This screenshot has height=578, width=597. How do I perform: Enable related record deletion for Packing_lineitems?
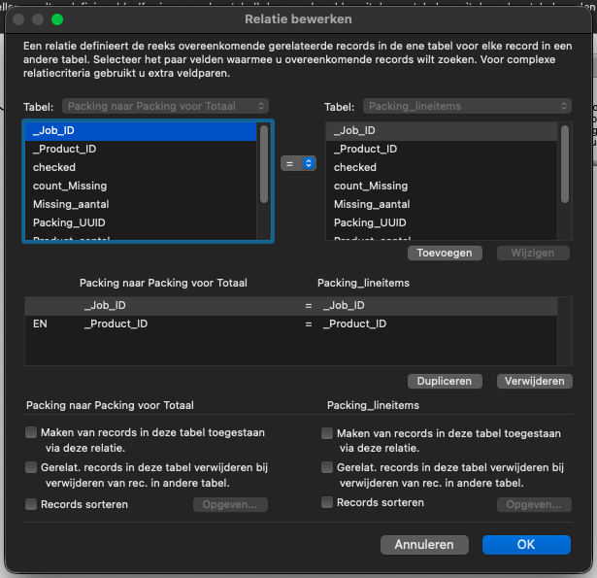pyautogui.click(x=328, y=467)
